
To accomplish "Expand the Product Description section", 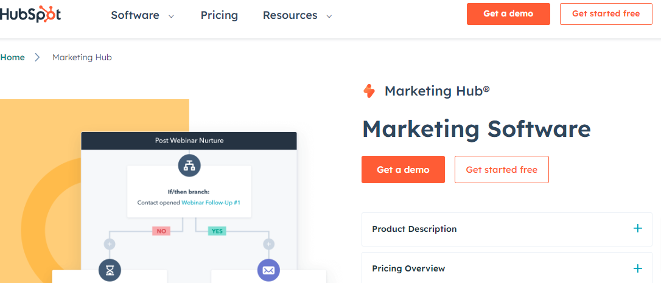I will [x=507, y=229].
